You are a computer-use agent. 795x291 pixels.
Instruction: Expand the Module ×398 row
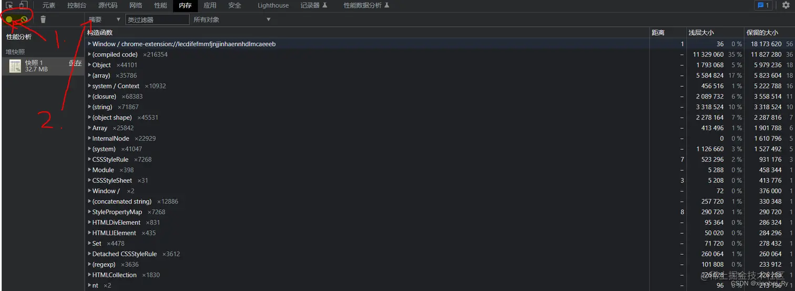(x=89, y=170)
